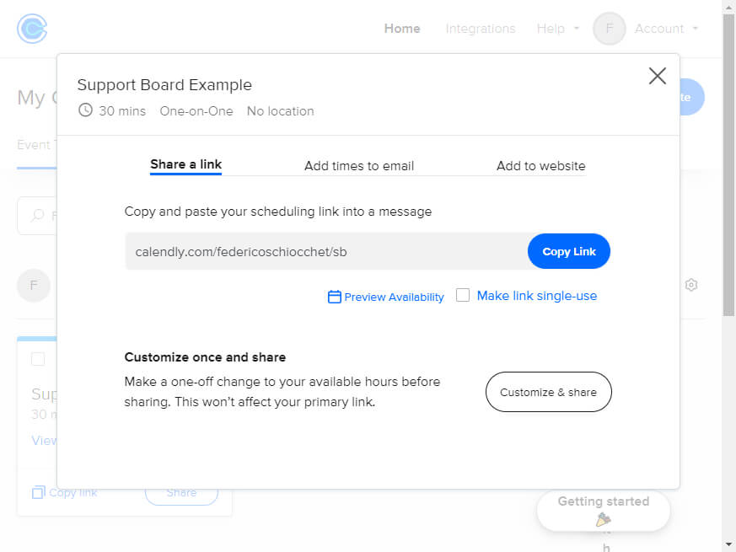
Task: Open the Integrations nav item
Action: (480, 29)
